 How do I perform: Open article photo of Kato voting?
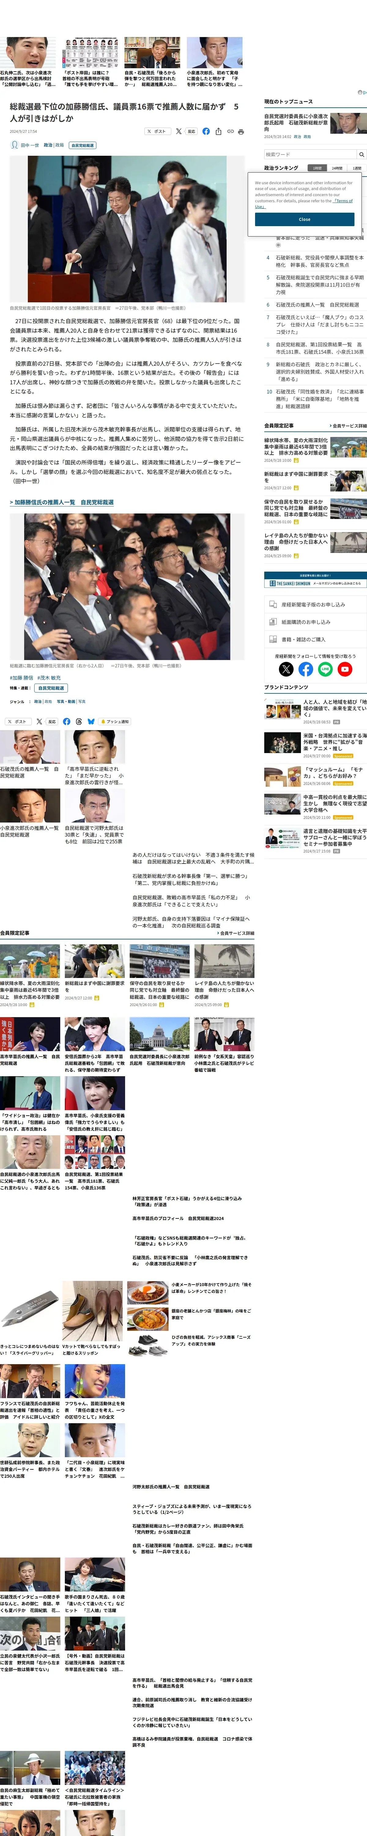coord(127,229)
